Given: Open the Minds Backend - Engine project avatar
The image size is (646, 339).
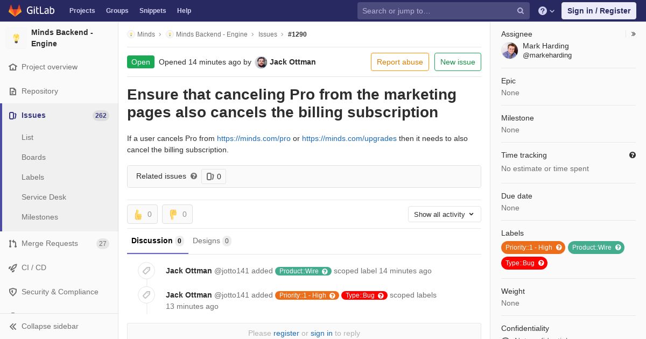Looking at the screenshot, I should [x=16, y=38].
